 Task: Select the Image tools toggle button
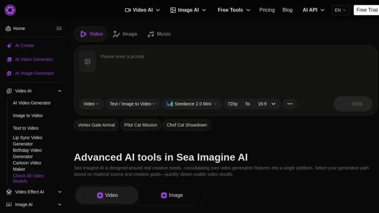point(172,195)
